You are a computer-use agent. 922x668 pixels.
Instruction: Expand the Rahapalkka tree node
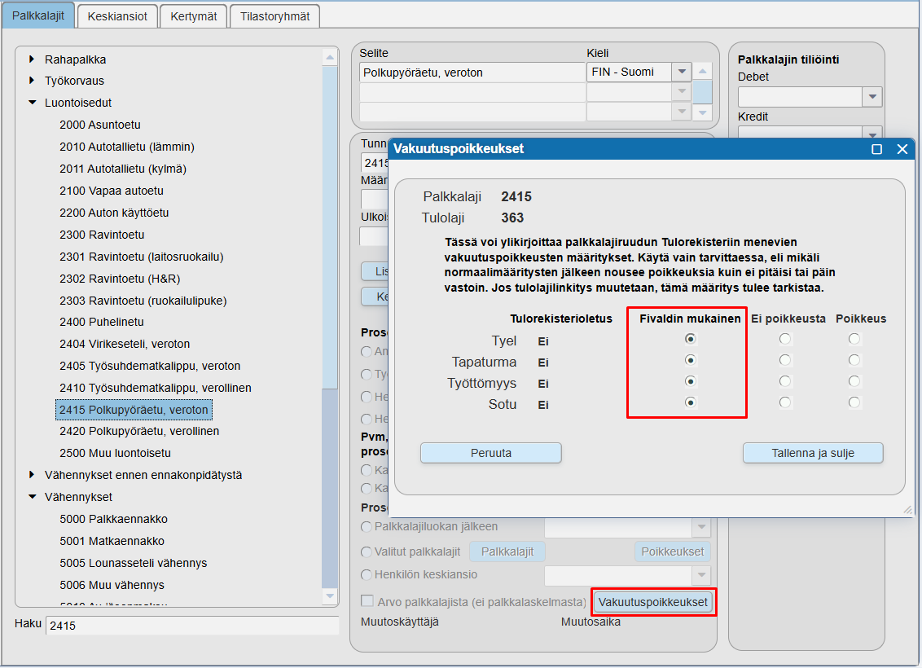(32, 59)
